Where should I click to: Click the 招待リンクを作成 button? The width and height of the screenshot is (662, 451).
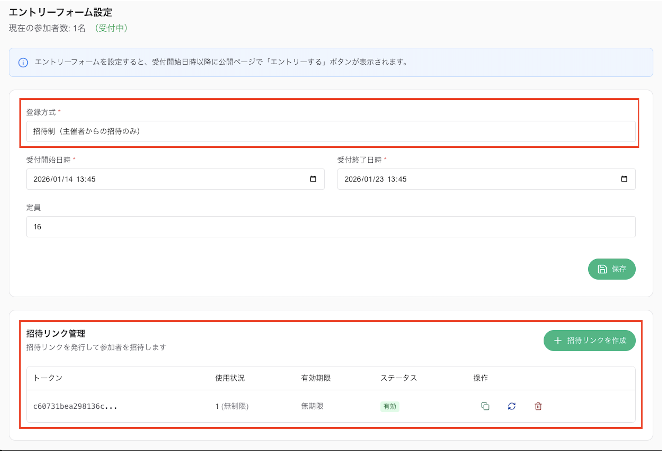(x=590, y=340)
